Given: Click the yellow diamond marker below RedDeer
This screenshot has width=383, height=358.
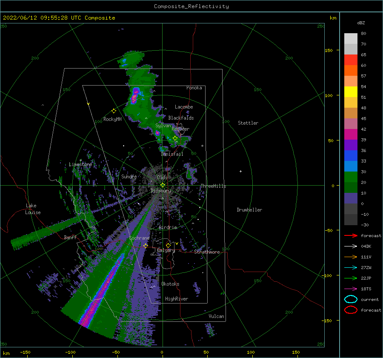Looking at the screenshot, I should tap(175, 138).
